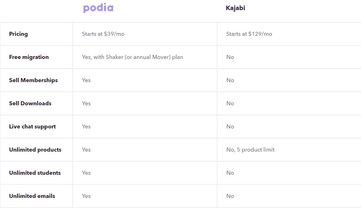Select Podia's 'Starts at $39/mo' cell
Viewport: 361px width, 208px height.
pos(103,34)
